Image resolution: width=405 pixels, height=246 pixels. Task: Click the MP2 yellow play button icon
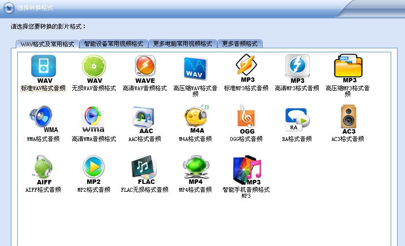[94, 170]
